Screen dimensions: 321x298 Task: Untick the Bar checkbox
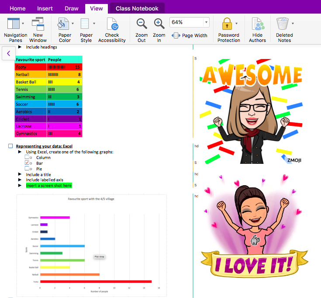click(x=27, y=163)
